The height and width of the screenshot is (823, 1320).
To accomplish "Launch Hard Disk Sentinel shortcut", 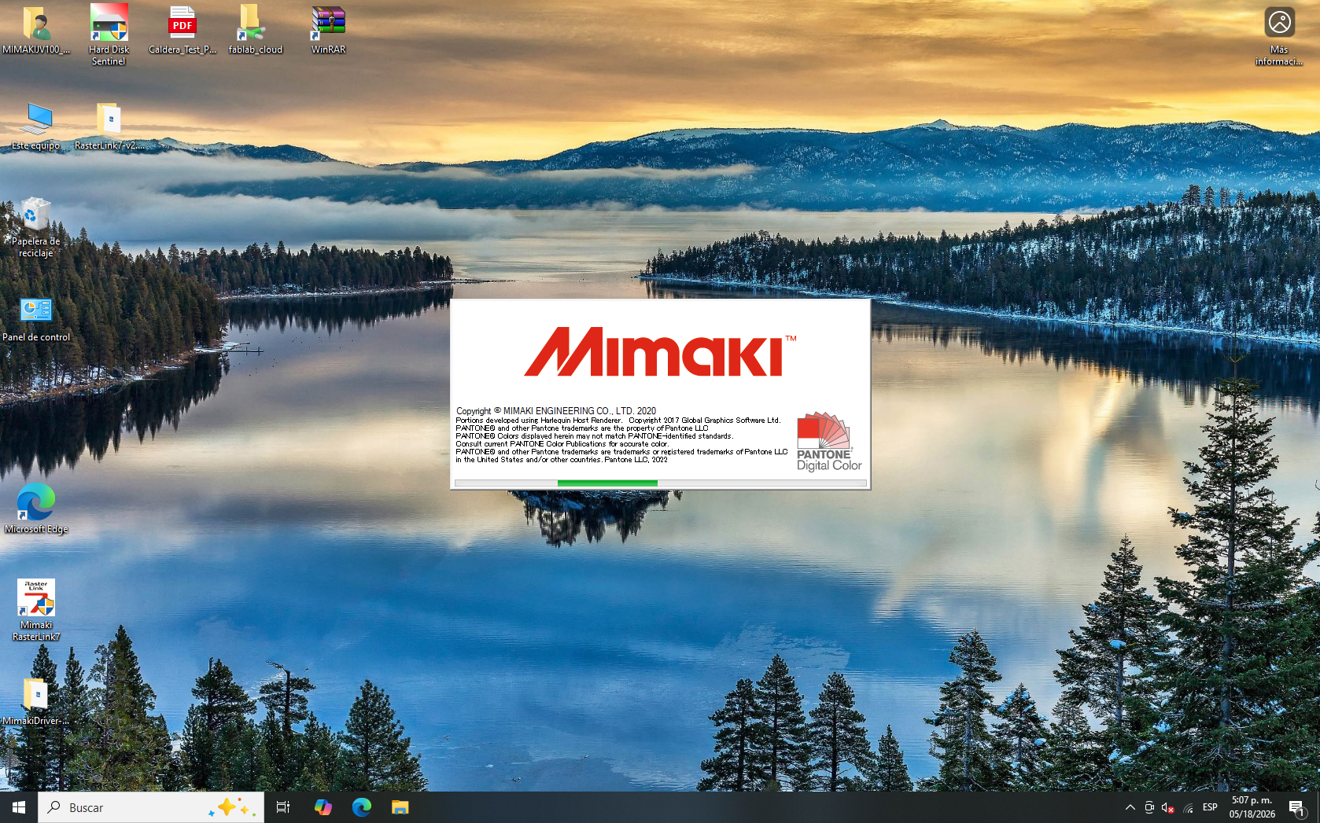I will (x=109, y=35).
